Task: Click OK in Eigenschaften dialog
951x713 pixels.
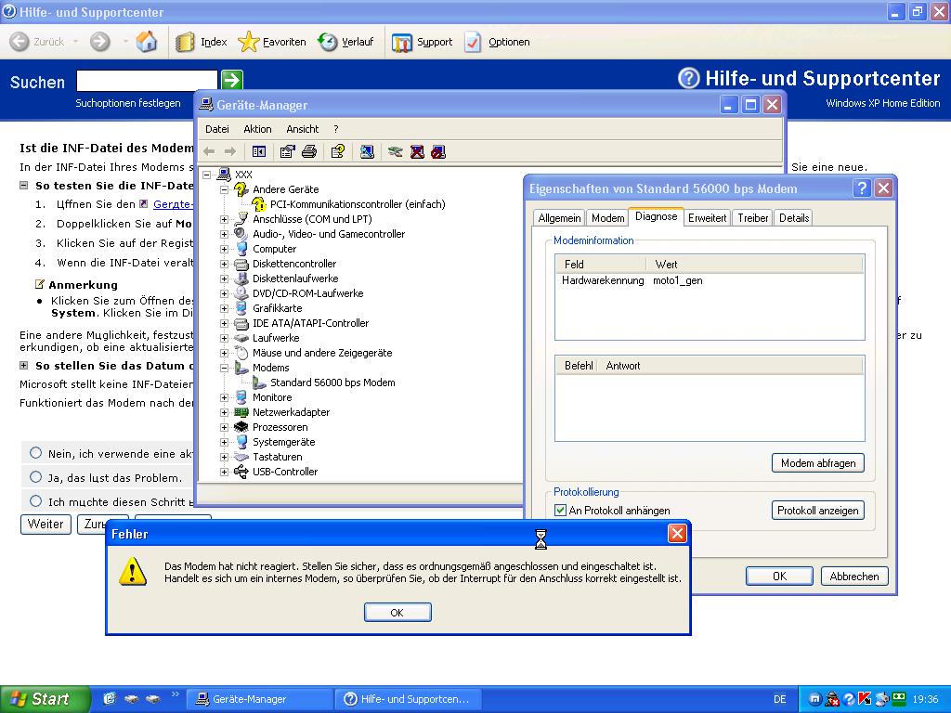Action: (x=779, y=577)
